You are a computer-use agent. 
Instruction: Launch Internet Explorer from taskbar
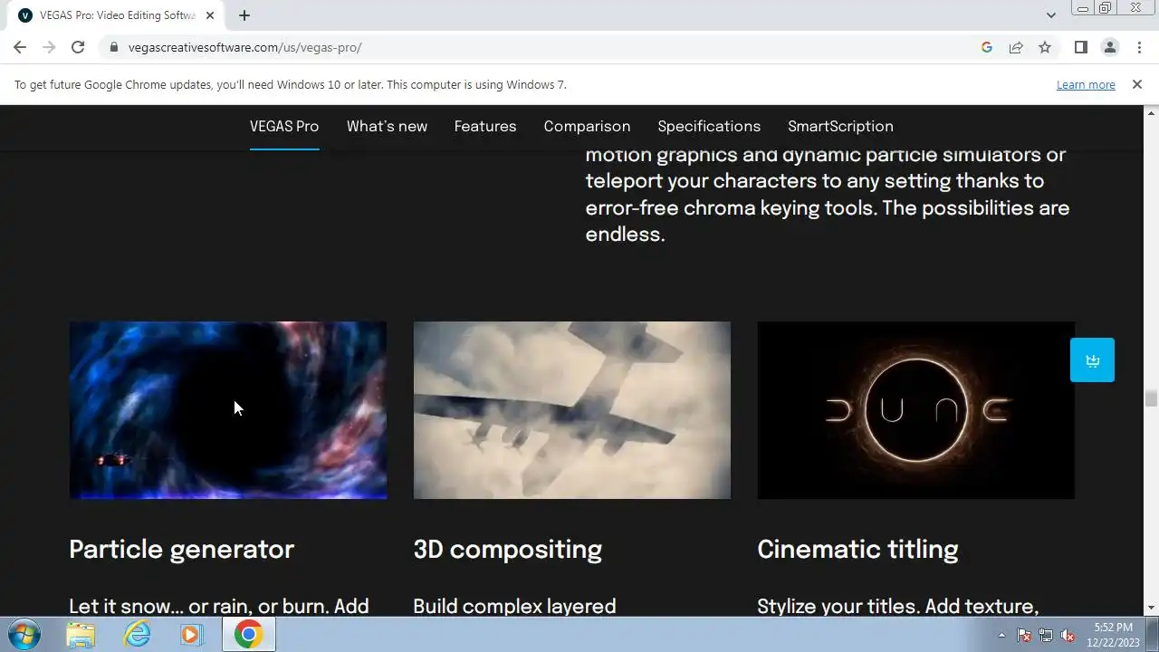[x=137, y=635]
